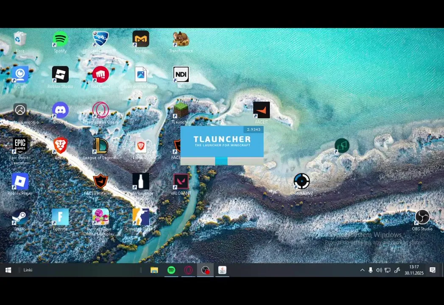Screen dimensions: 444x305
Task: Select the wallpaper info icon below iVCam
Action: pyautogui.click(x=20, y=110)
